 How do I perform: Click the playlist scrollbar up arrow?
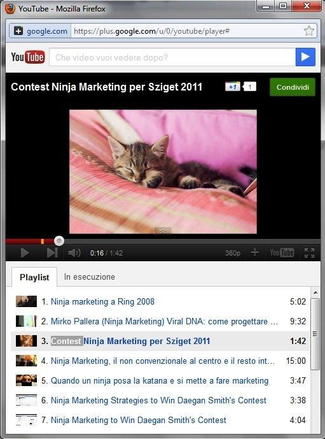pos(315,292)
